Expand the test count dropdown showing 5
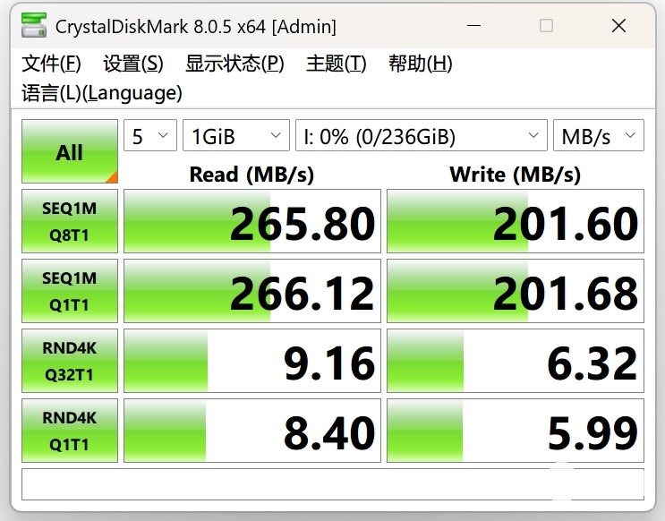 pos(150,135)
